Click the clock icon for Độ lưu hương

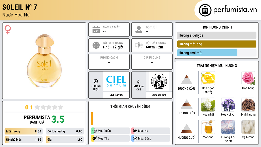tap(96, 45)
